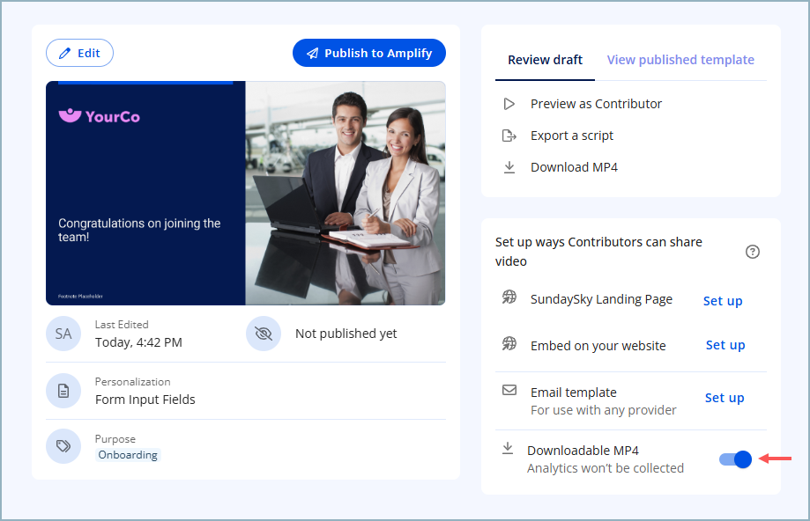This screenshot has height=521, width=810.
Task: Set up the Email template
Action: coord(725,398)
